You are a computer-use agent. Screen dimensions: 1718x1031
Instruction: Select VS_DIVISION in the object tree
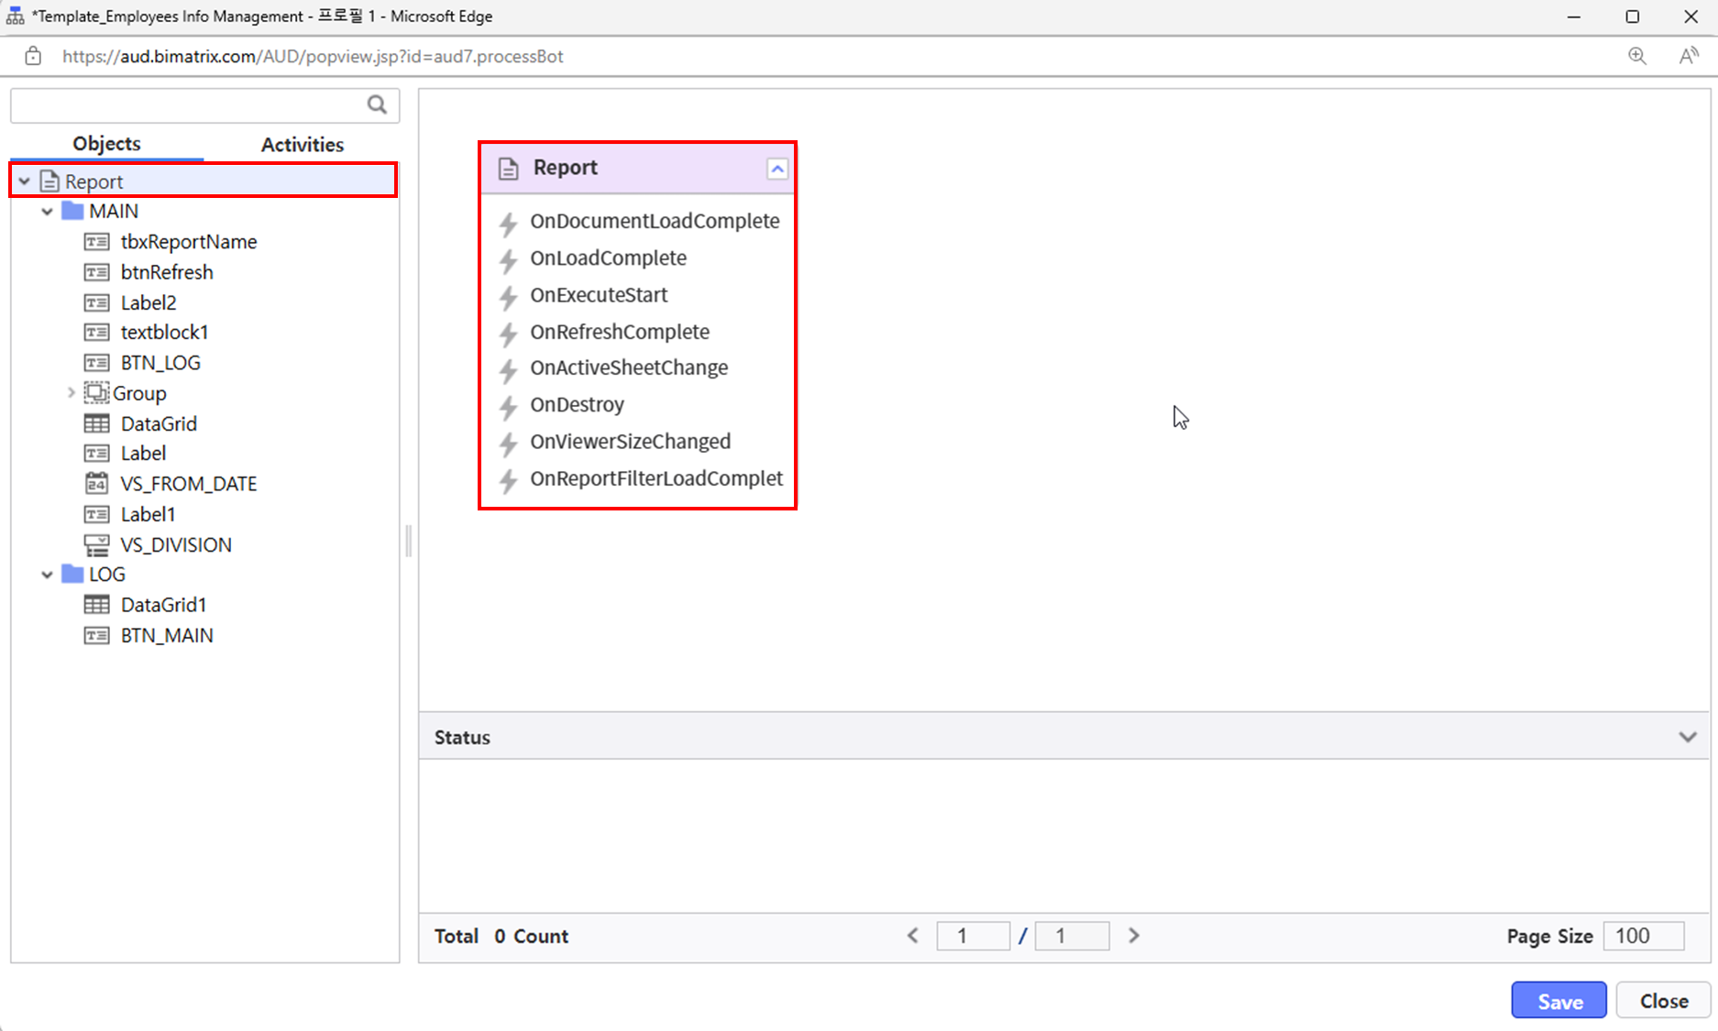176,545
